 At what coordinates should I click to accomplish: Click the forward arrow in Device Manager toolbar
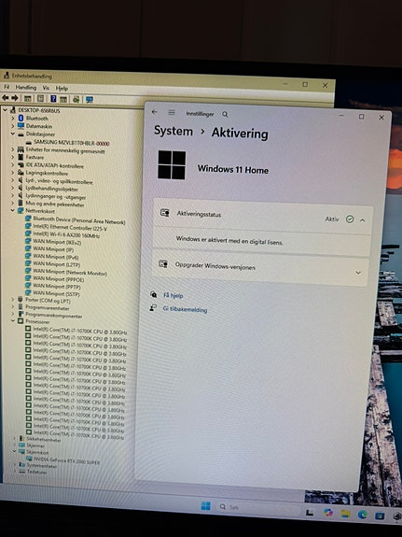tap(15, 98)
